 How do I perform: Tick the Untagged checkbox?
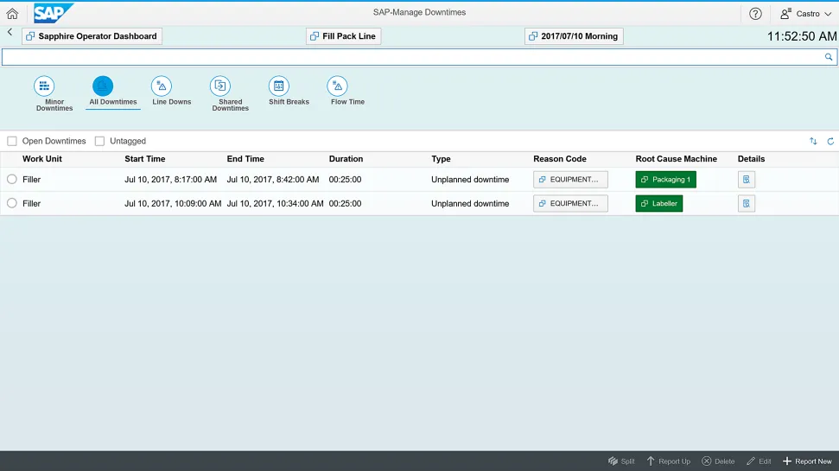[100, 141]
